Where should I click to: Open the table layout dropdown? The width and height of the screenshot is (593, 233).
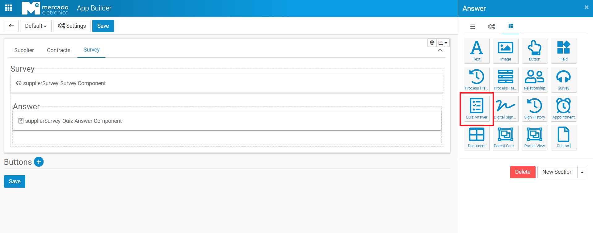443,43
